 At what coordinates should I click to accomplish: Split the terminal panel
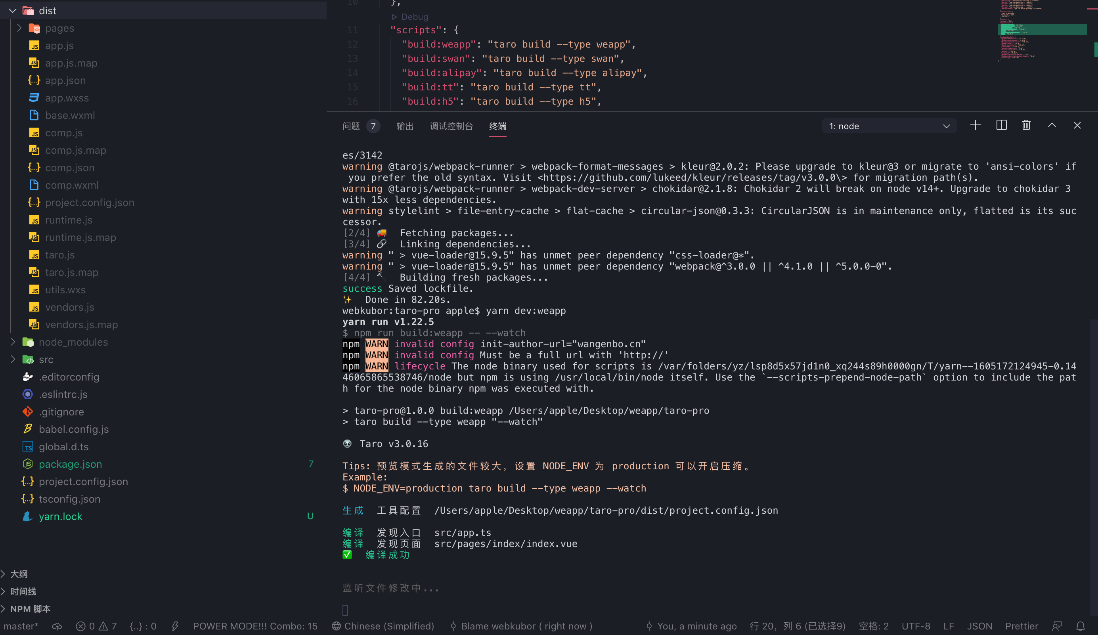(x=1001, y=126)
